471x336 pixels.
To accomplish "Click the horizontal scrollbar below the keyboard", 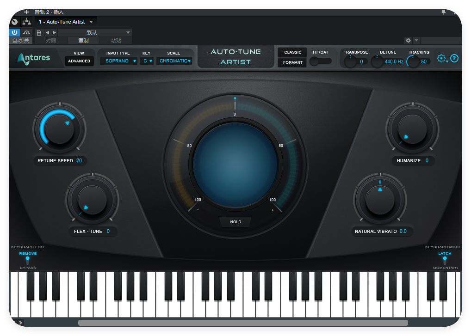I will (243, 323).
